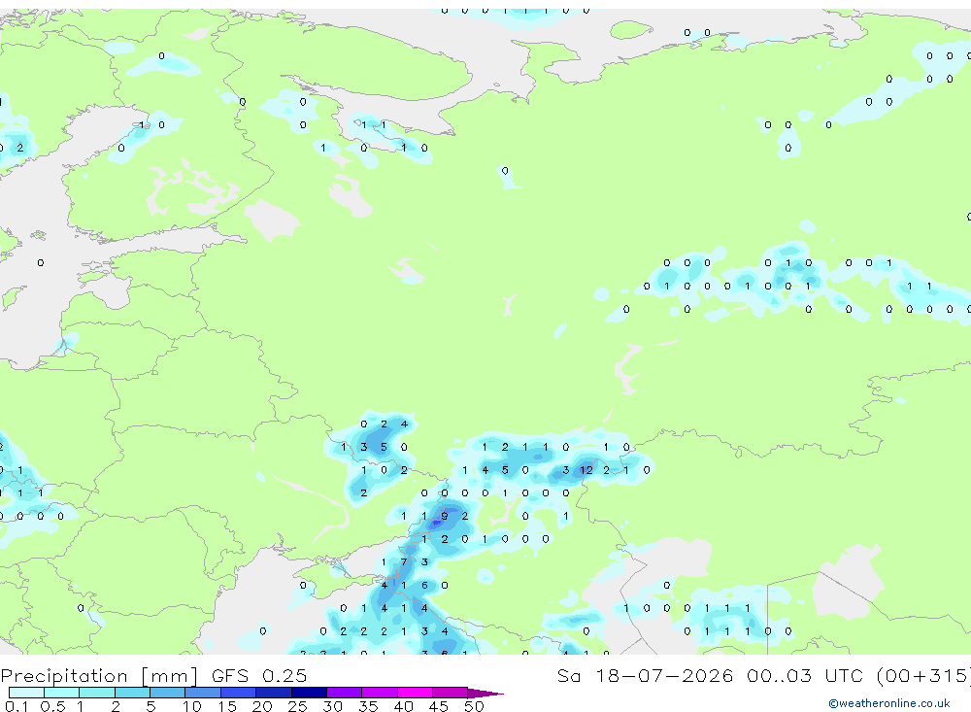Pick the 5–10 mm light blue swatch

tap(168, 693)
